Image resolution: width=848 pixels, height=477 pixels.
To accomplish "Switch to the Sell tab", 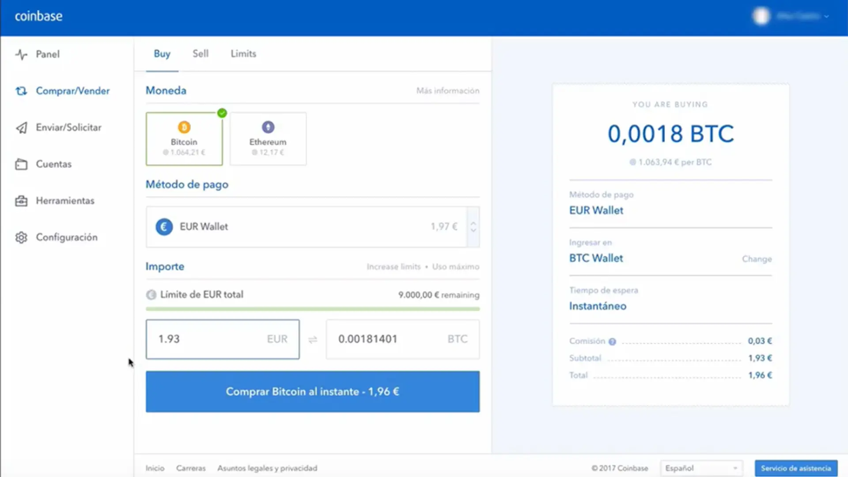I will point(201,53).
